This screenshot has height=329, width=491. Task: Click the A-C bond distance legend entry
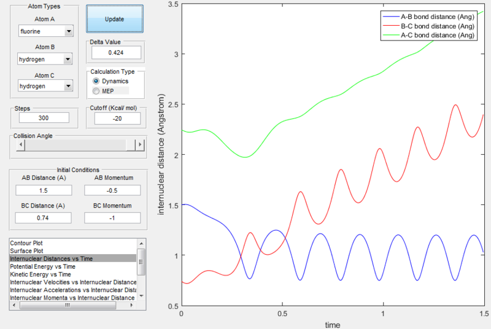[x=428, y=36]
